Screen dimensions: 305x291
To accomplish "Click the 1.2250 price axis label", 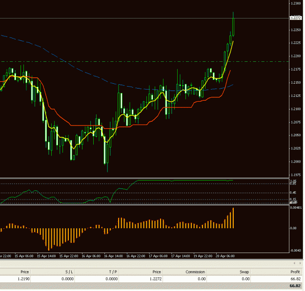I will 296,30.
